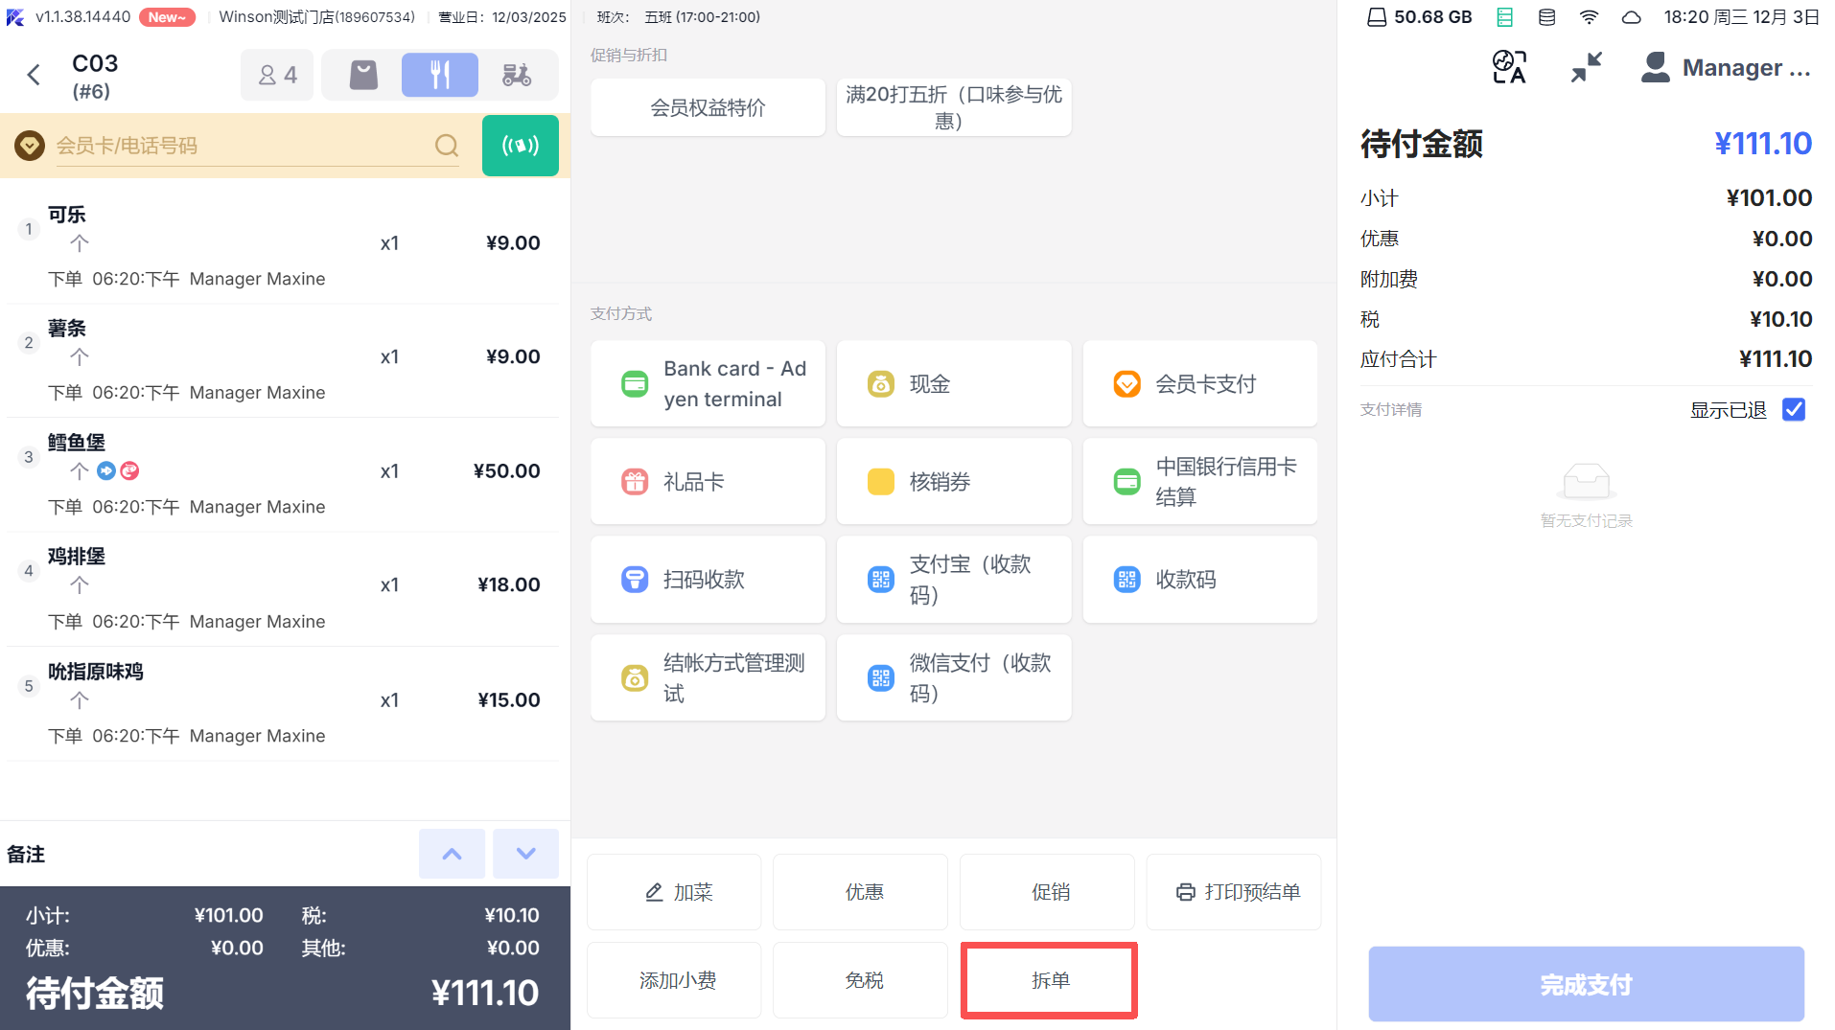This screenshot has height=1030, width=1835.
Task: Uncheck the 显示已退 checkbox
Action: (1793, 410)
